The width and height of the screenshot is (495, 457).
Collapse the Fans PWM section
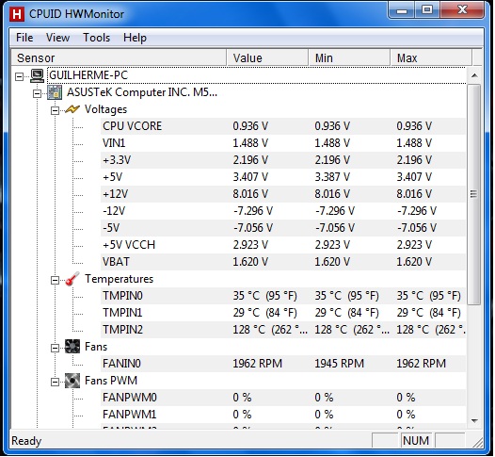pos(56,383)
